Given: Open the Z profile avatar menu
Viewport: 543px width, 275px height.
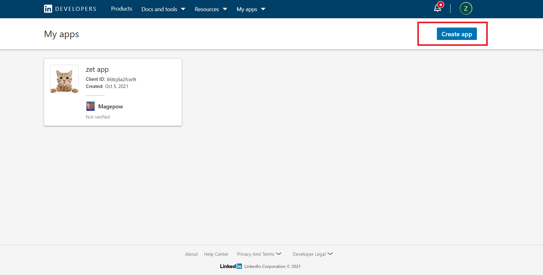Looking at the screenshot, I should [x=466, y=9].
